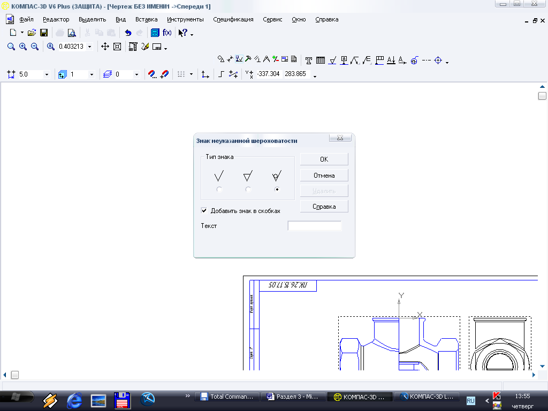Viewport: 548px width, 411px height.
Task: Zoom in with the plus magnifier icon
Action: (23, 47)
